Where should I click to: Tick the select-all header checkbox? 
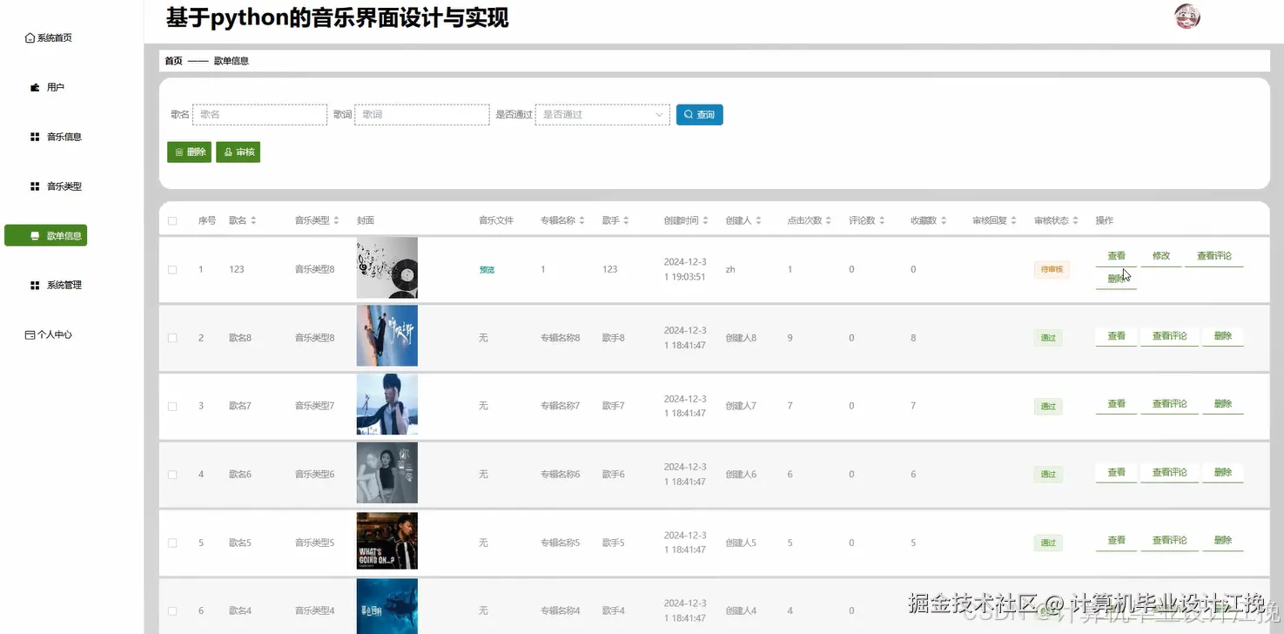[x=172, y=221]
